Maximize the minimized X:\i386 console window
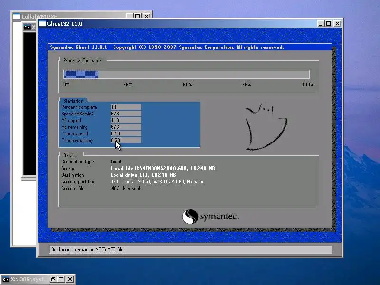This screenshot has width=380, height=285. coord(61,279)
